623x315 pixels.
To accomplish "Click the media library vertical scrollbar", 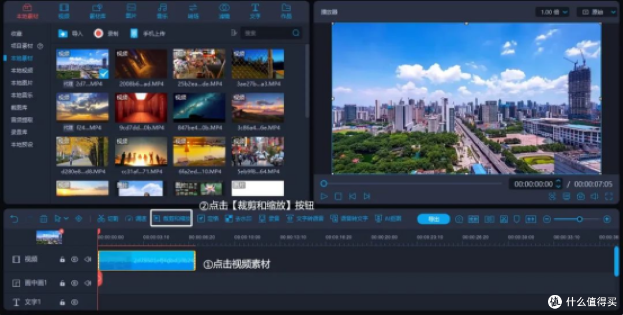I will coord(307,81).
